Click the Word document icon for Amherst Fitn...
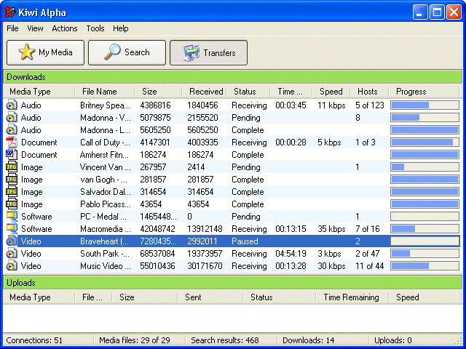Screen dimensions: 466x349 (x=12, y=155)
